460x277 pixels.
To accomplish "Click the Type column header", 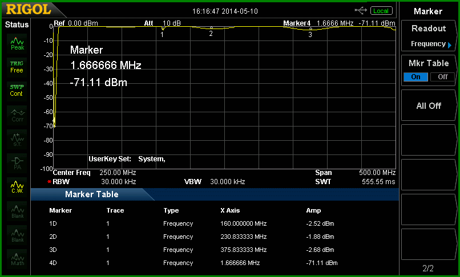I will click(x=171, y=211).
